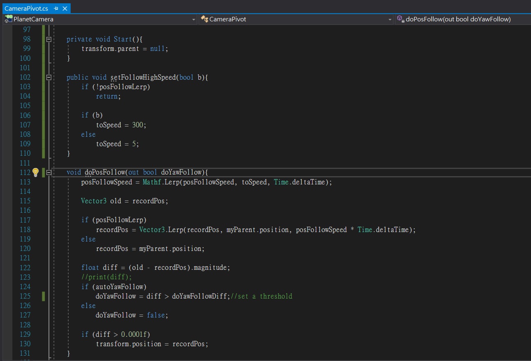Click line number 125

(x=25, y=296)
